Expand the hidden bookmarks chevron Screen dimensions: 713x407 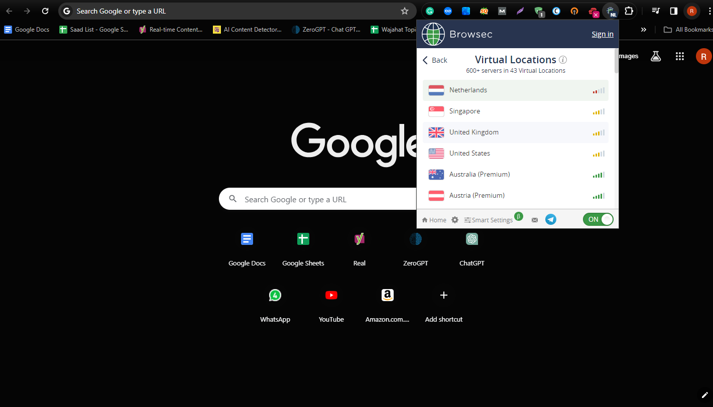click(644, 30)
